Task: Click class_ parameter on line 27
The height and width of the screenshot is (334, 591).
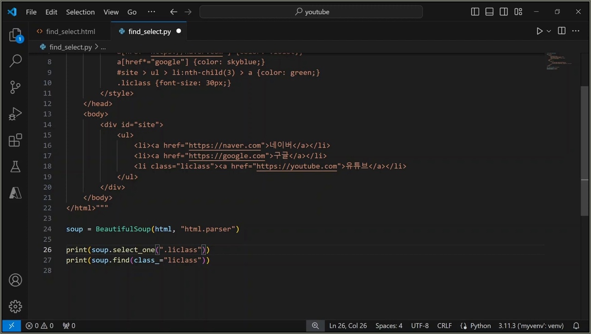Action: 147,260
